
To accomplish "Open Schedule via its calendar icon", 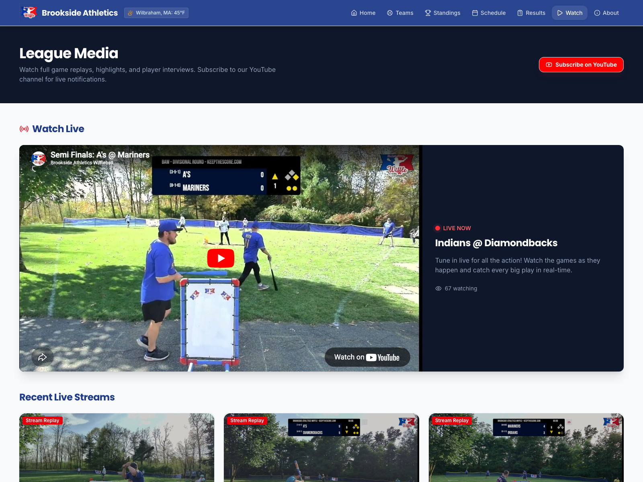I will [475, 13].
